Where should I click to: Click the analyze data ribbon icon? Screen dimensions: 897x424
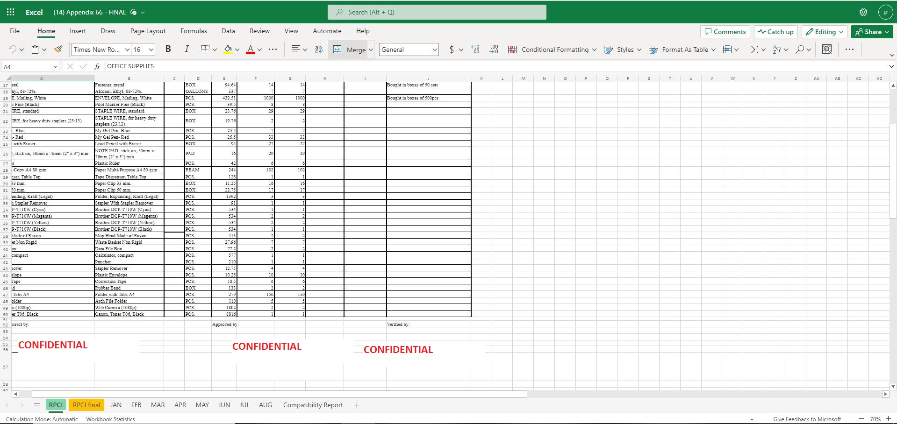tap(827, 49)
